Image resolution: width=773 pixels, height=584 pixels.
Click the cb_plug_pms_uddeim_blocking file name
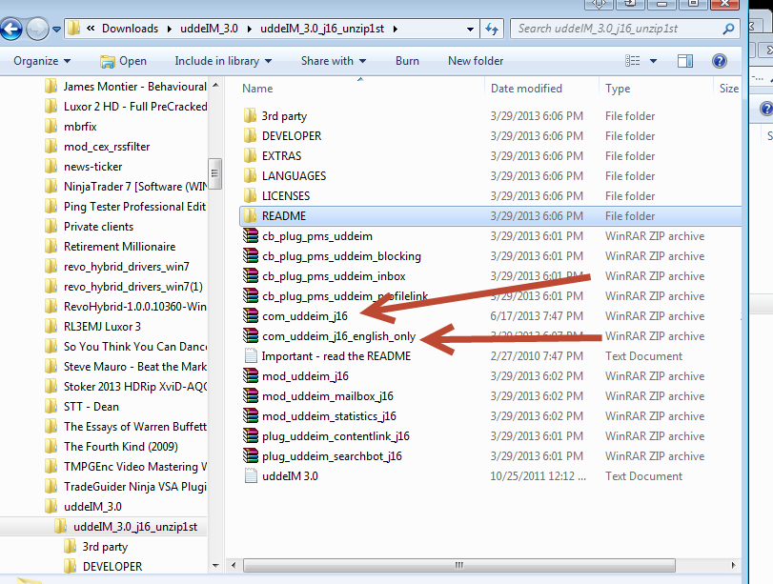341,256
